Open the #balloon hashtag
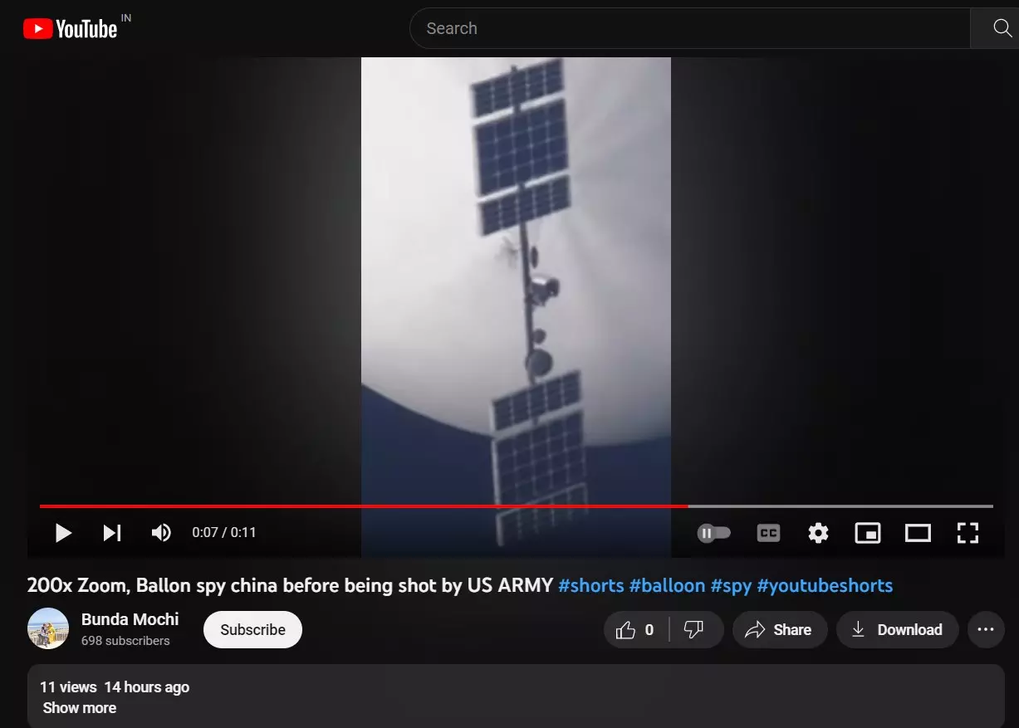 click(x=667, y=586)
